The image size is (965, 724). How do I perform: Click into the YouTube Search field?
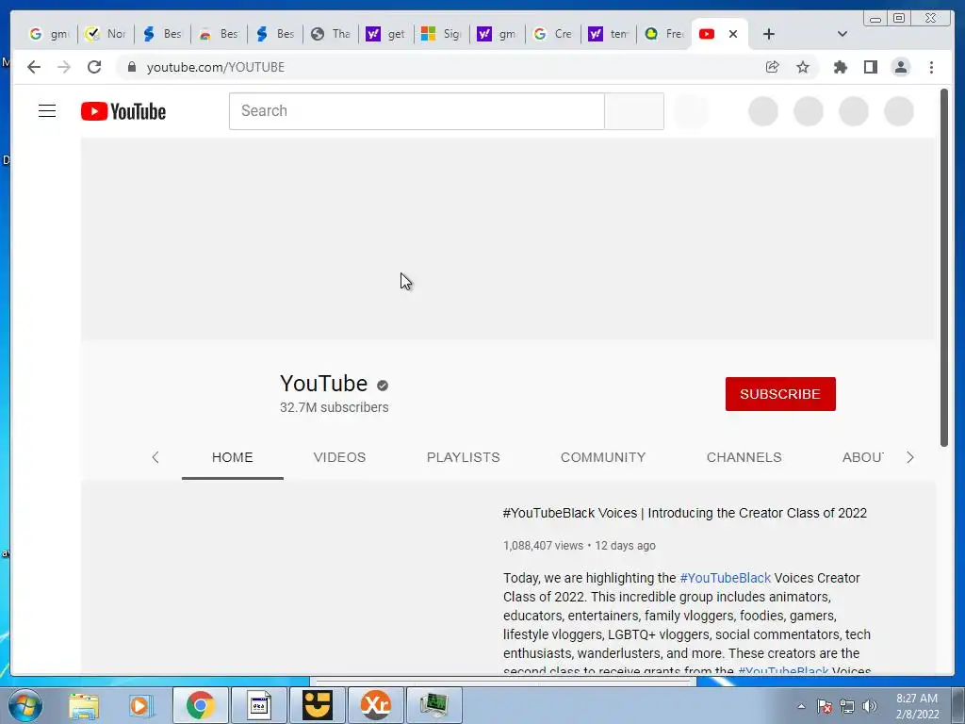tap(417, 111)
